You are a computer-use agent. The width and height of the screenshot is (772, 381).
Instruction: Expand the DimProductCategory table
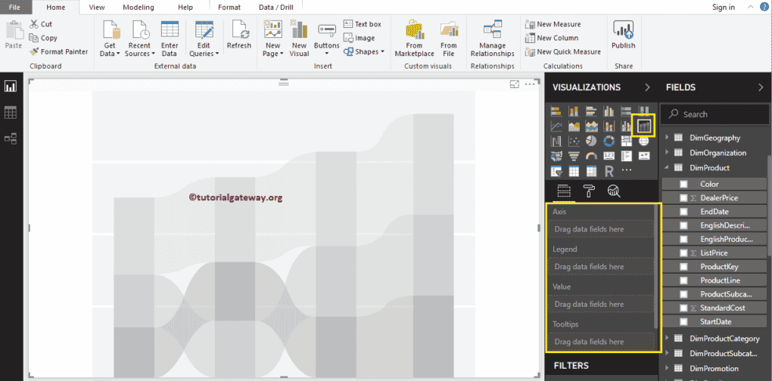[667, 338]
